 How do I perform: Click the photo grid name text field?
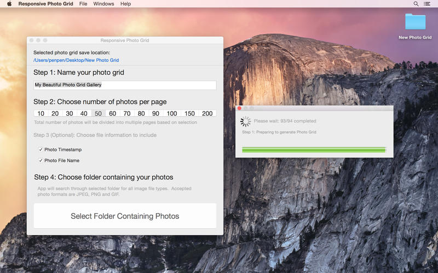coord(125,85)
